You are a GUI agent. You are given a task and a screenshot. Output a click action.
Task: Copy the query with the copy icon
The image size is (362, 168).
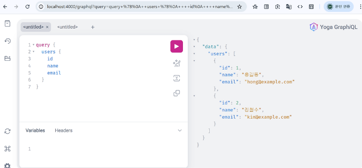pyautogui.click(x=177, y=93)
